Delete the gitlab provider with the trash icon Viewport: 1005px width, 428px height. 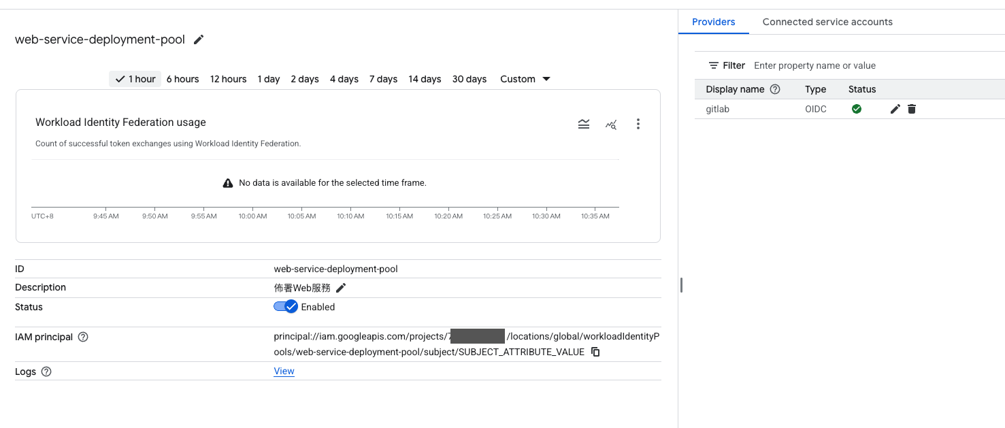pyautogui.click(x=911, y=109)
